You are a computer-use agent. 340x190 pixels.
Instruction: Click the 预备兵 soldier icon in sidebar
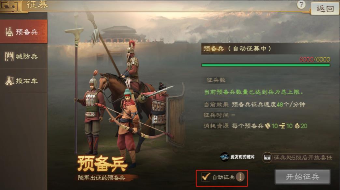coord(9,32)
